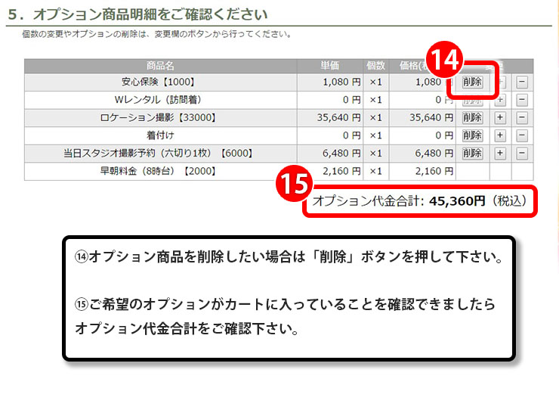Click the 早朝料金(8時台) product name
Image resolution: width=559 pixels, height=416 pixels.
(159, 172)
